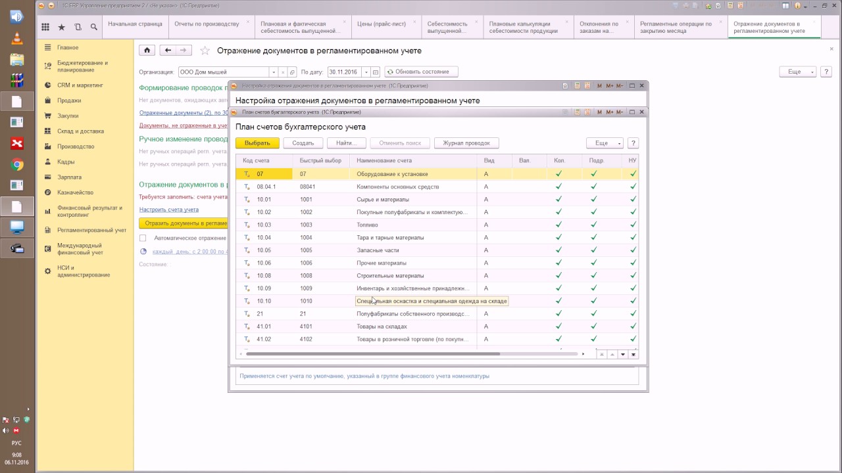The width and height of the screenshot is (842, 473).
Task: Toggle Автоматическое отражение checkbox
Action: coord(143,238)
